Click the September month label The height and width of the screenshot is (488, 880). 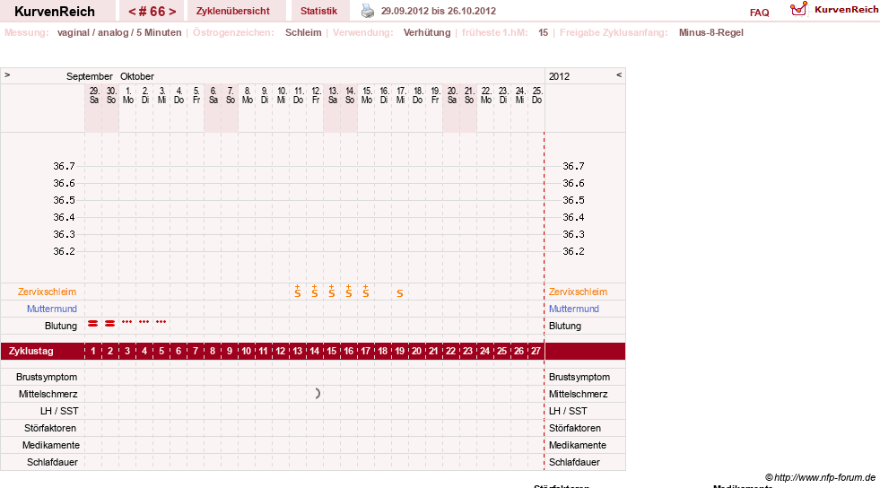(89, 76)
